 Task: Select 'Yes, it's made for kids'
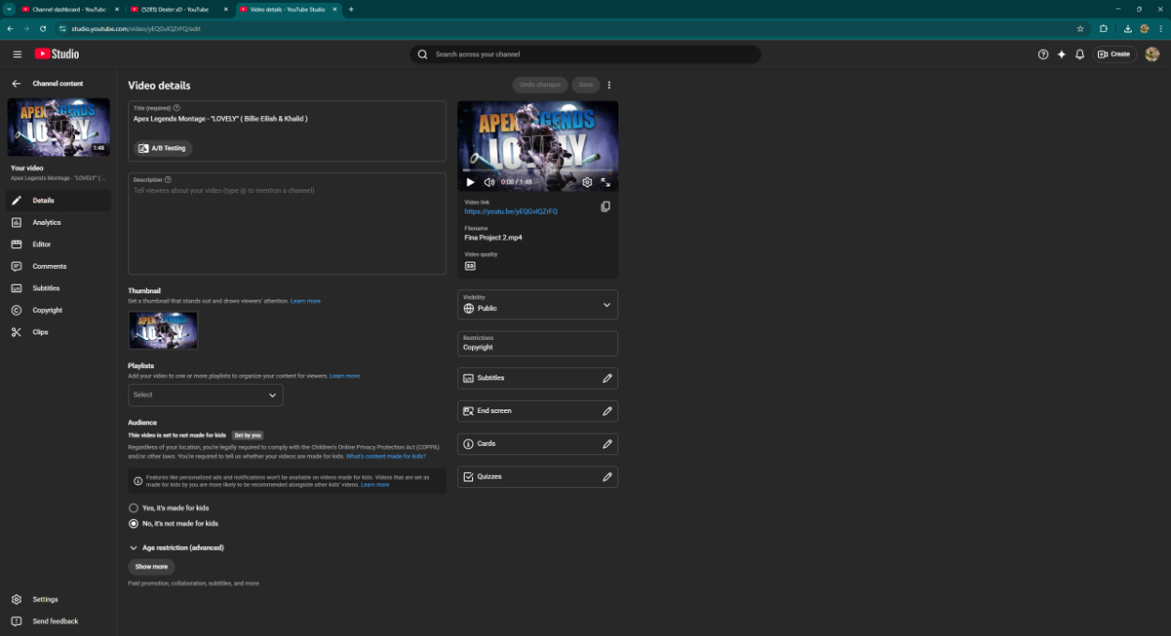[134, 508]
